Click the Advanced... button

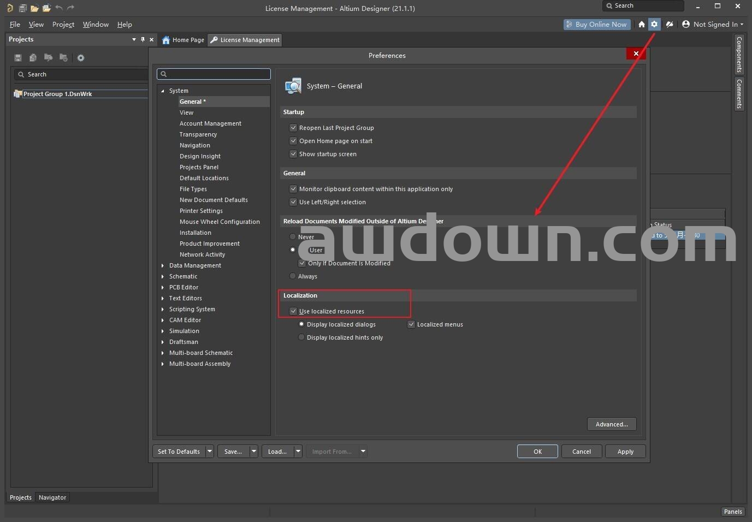[611, 424]
